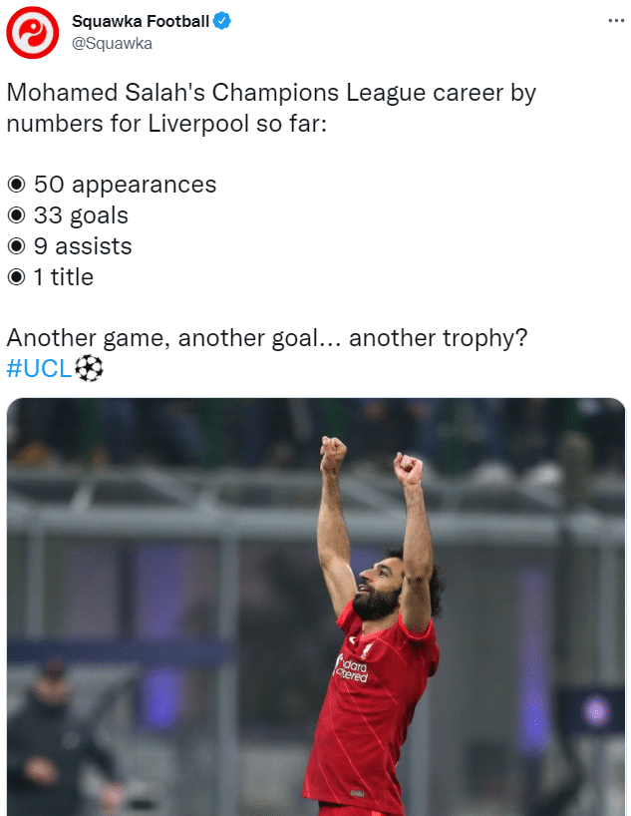Click the Squawka red profile avatar

[x=33, y=31]
